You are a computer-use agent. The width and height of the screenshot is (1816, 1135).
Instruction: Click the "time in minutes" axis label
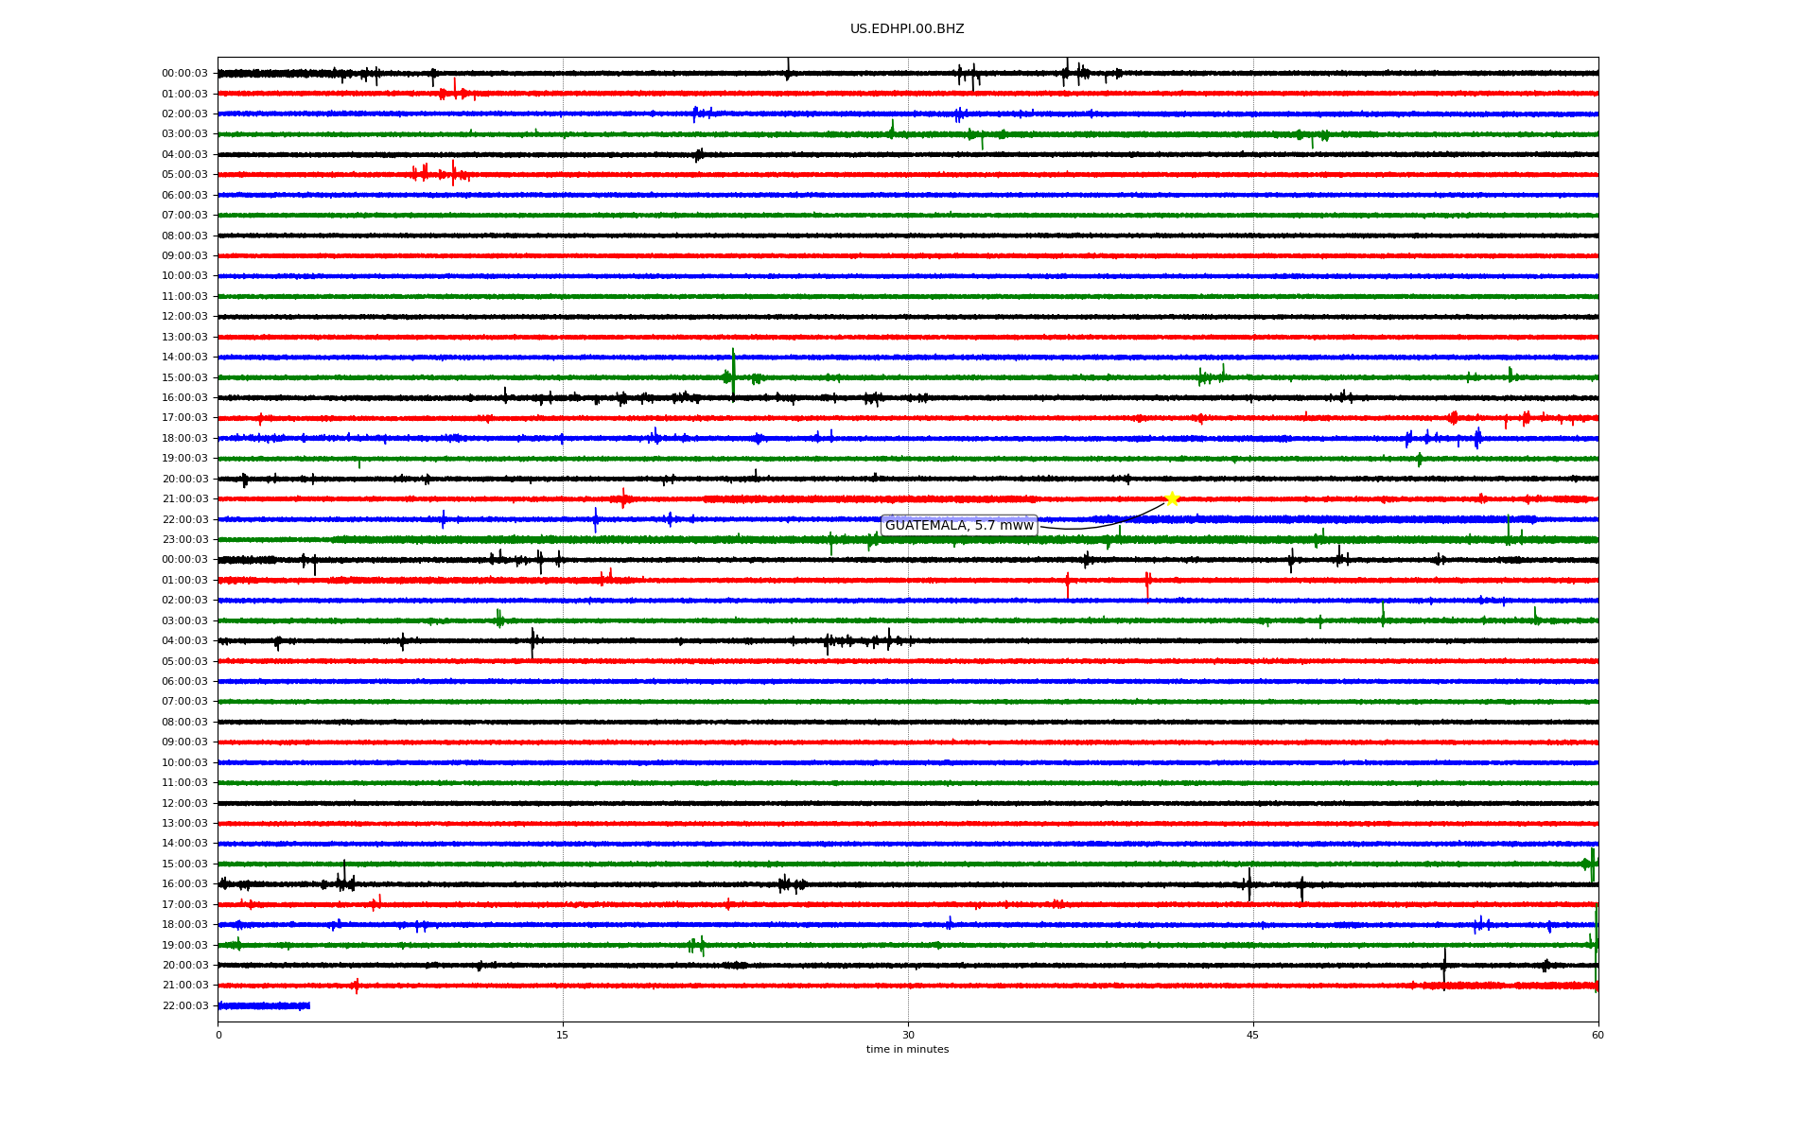coord(907,1049)
